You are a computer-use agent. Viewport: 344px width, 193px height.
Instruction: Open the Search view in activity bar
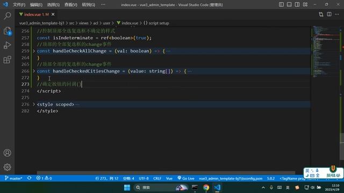[x=7, y=16]
